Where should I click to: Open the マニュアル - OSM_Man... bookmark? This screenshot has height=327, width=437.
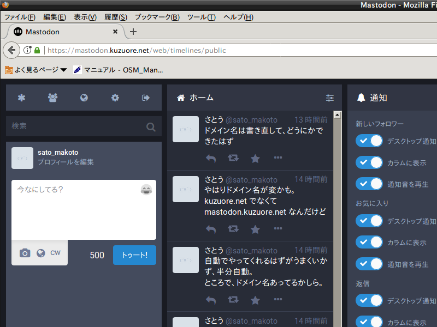[x=118, y=70]
